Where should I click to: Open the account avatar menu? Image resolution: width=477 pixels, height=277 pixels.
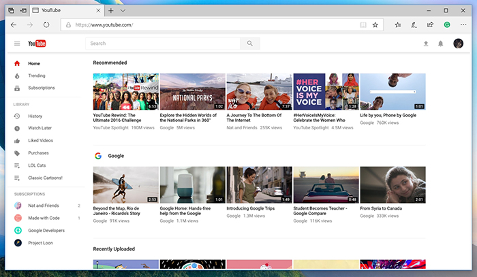458,44
